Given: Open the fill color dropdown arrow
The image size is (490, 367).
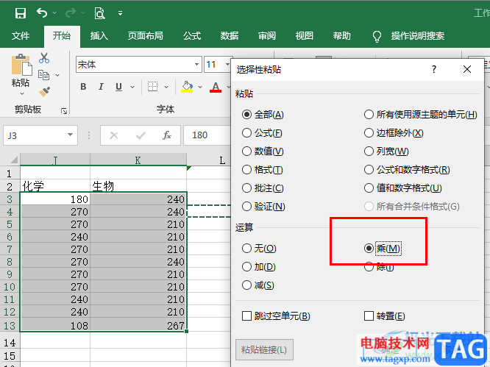Looking at the screenshot, I should (x=200, y=87).
